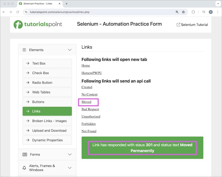Viewport: 222px width, 177px height.
Task: Bookmark this page with the star icon
Action: tap(184, 12)
